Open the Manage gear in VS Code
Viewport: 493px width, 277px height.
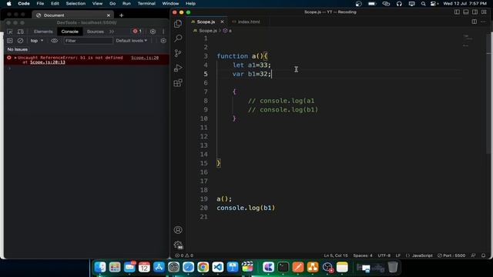pyautogui.click(x=178, y=245)
